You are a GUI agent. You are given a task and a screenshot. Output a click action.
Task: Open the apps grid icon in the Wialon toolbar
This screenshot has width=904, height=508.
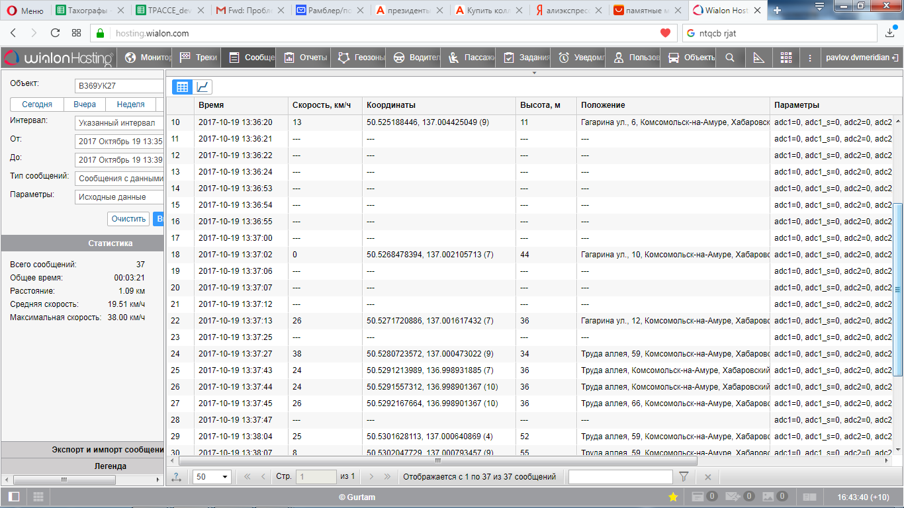click(x=786, y=58)
